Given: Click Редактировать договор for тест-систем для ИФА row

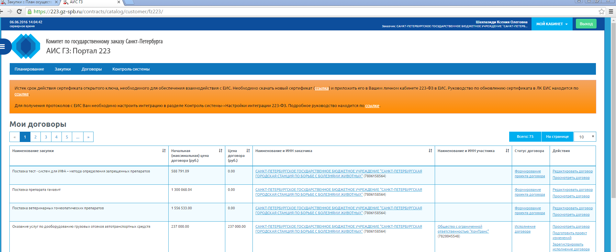Looking at the screenshot, I should (x=573, y=171).
